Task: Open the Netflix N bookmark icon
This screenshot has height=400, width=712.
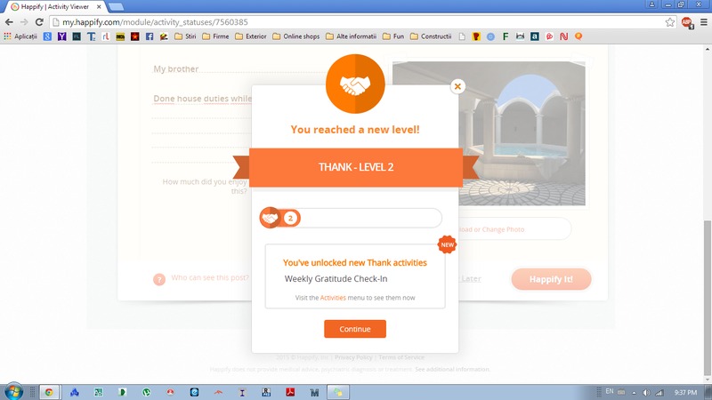Action: click(x=563, y=36)
